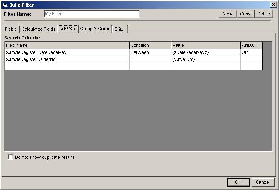The width and height of the screenshot is (279, 190).
Task: Open the Calculated Fields tab
Action: click(x=38, y=29)
